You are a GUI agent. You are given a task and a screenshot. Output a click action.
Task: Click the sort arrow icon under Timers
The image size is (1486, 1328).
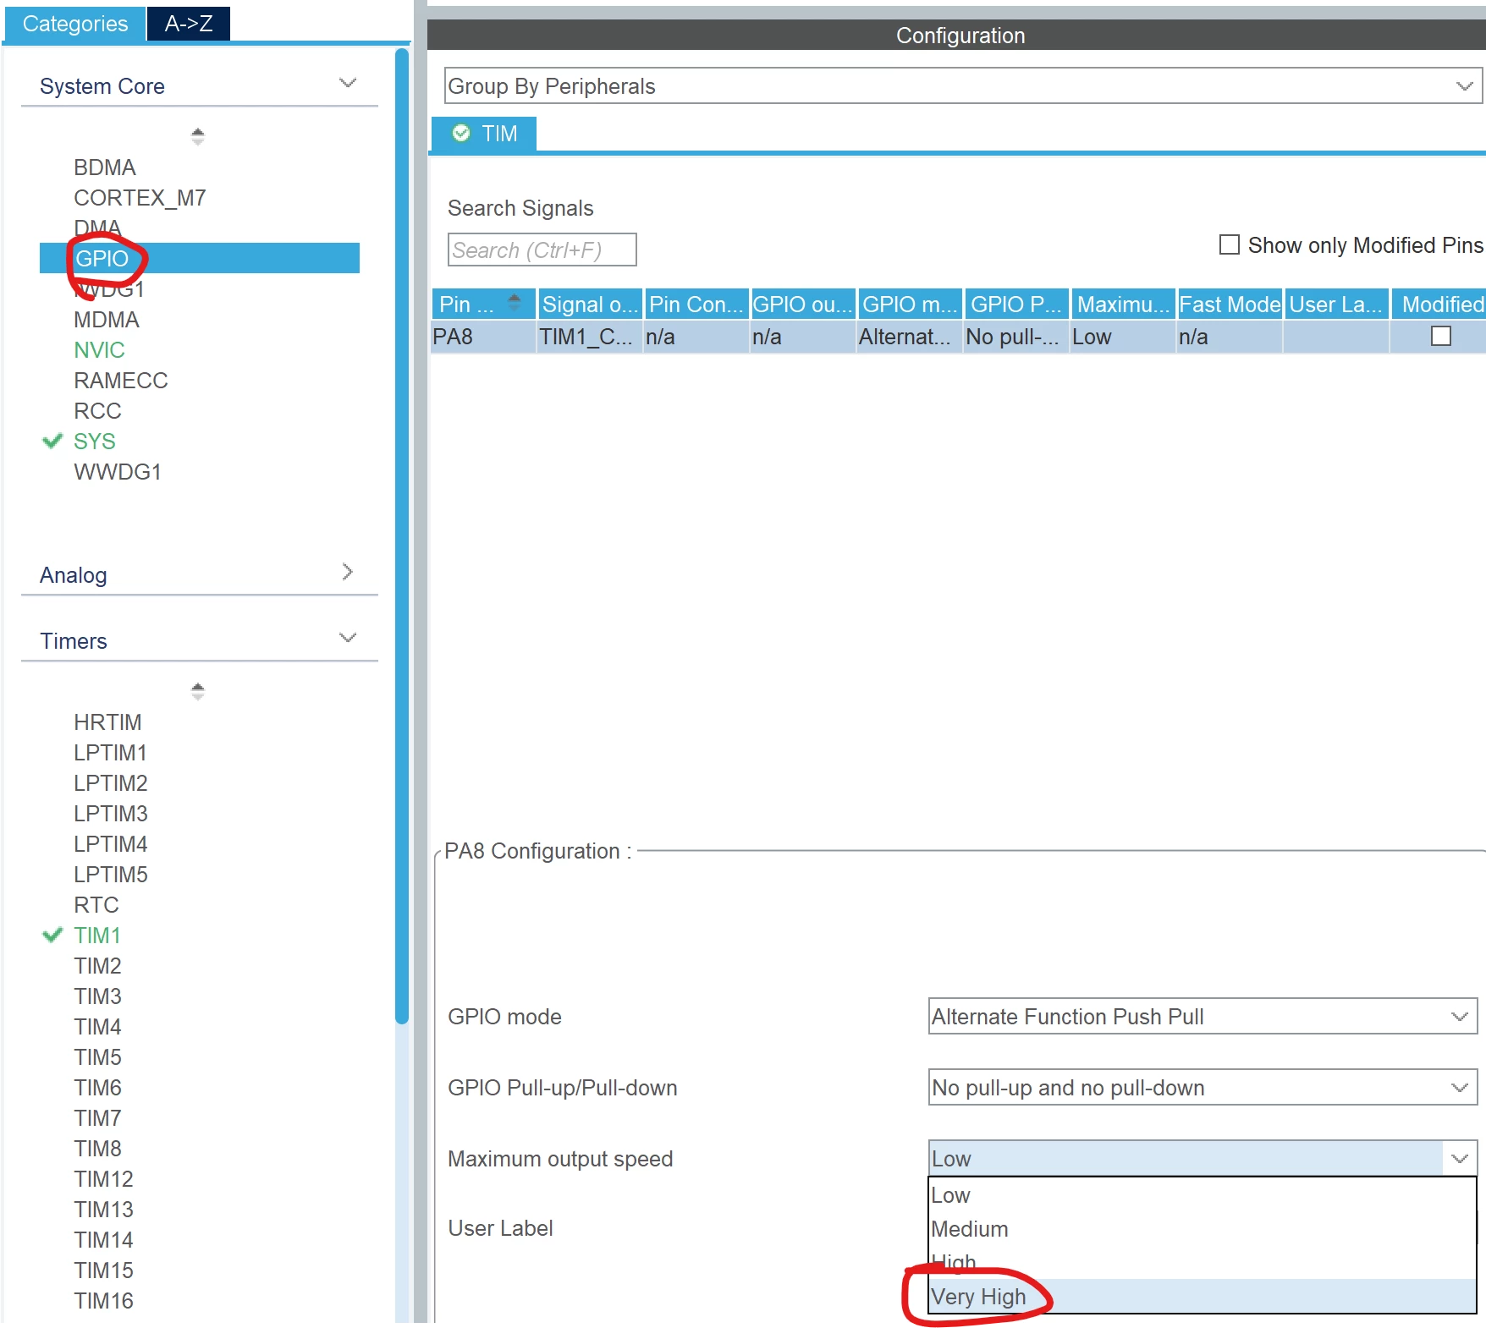pos(198,691)
